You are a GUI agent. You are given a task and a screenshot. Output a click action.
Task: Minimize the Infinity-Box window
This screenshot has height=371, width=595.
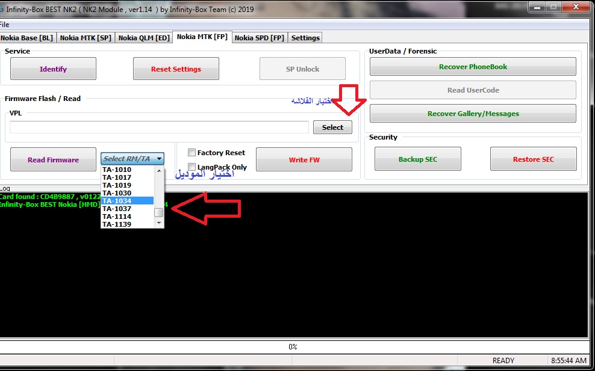(x=537, y=7)
